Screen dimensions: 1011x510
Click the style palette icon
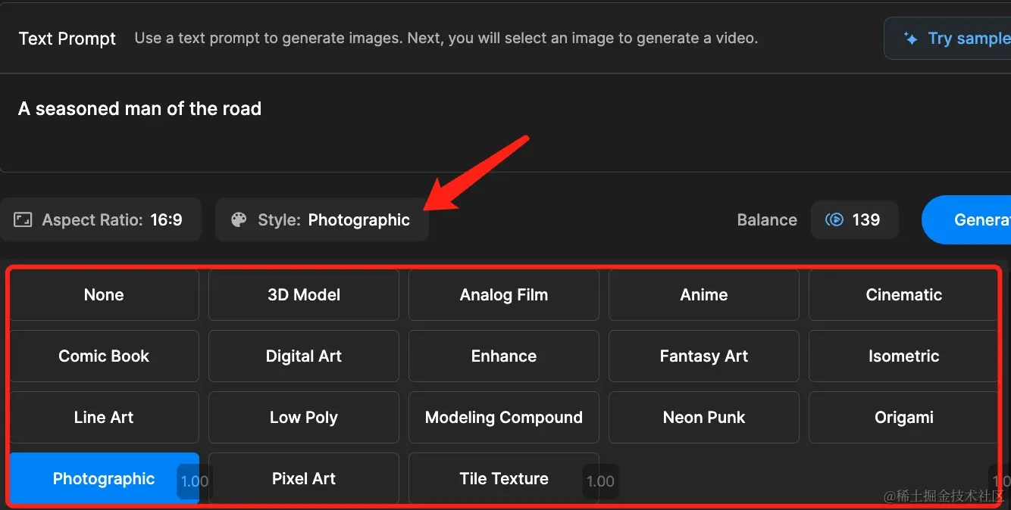pyautogui.click(x=239, y=220)
